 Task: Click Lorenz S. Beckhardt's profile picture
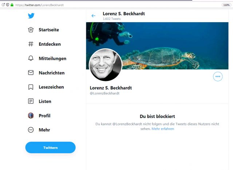point(106,65)
